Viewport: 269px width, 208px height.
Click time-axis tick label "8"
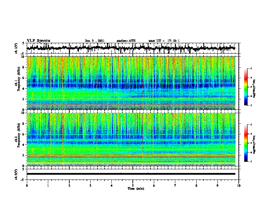coord(196,186)
